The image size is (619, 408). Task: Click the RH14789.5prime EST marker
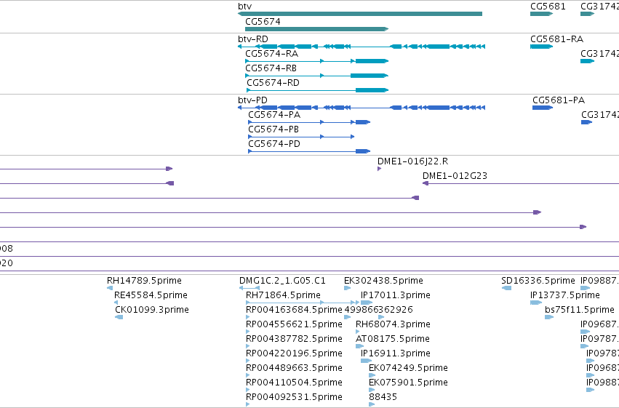click(110, 288)
